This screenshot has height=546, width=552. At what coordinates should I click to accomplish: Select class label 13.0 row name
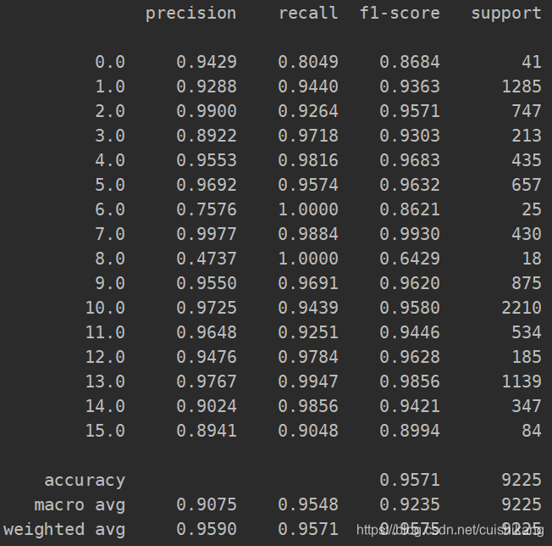[x=105, y=382]
